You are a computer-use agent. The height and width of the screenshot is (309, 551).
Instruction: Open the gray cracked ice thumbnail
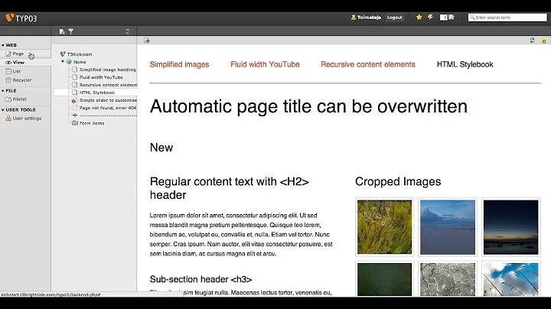(x=448, y=279)
